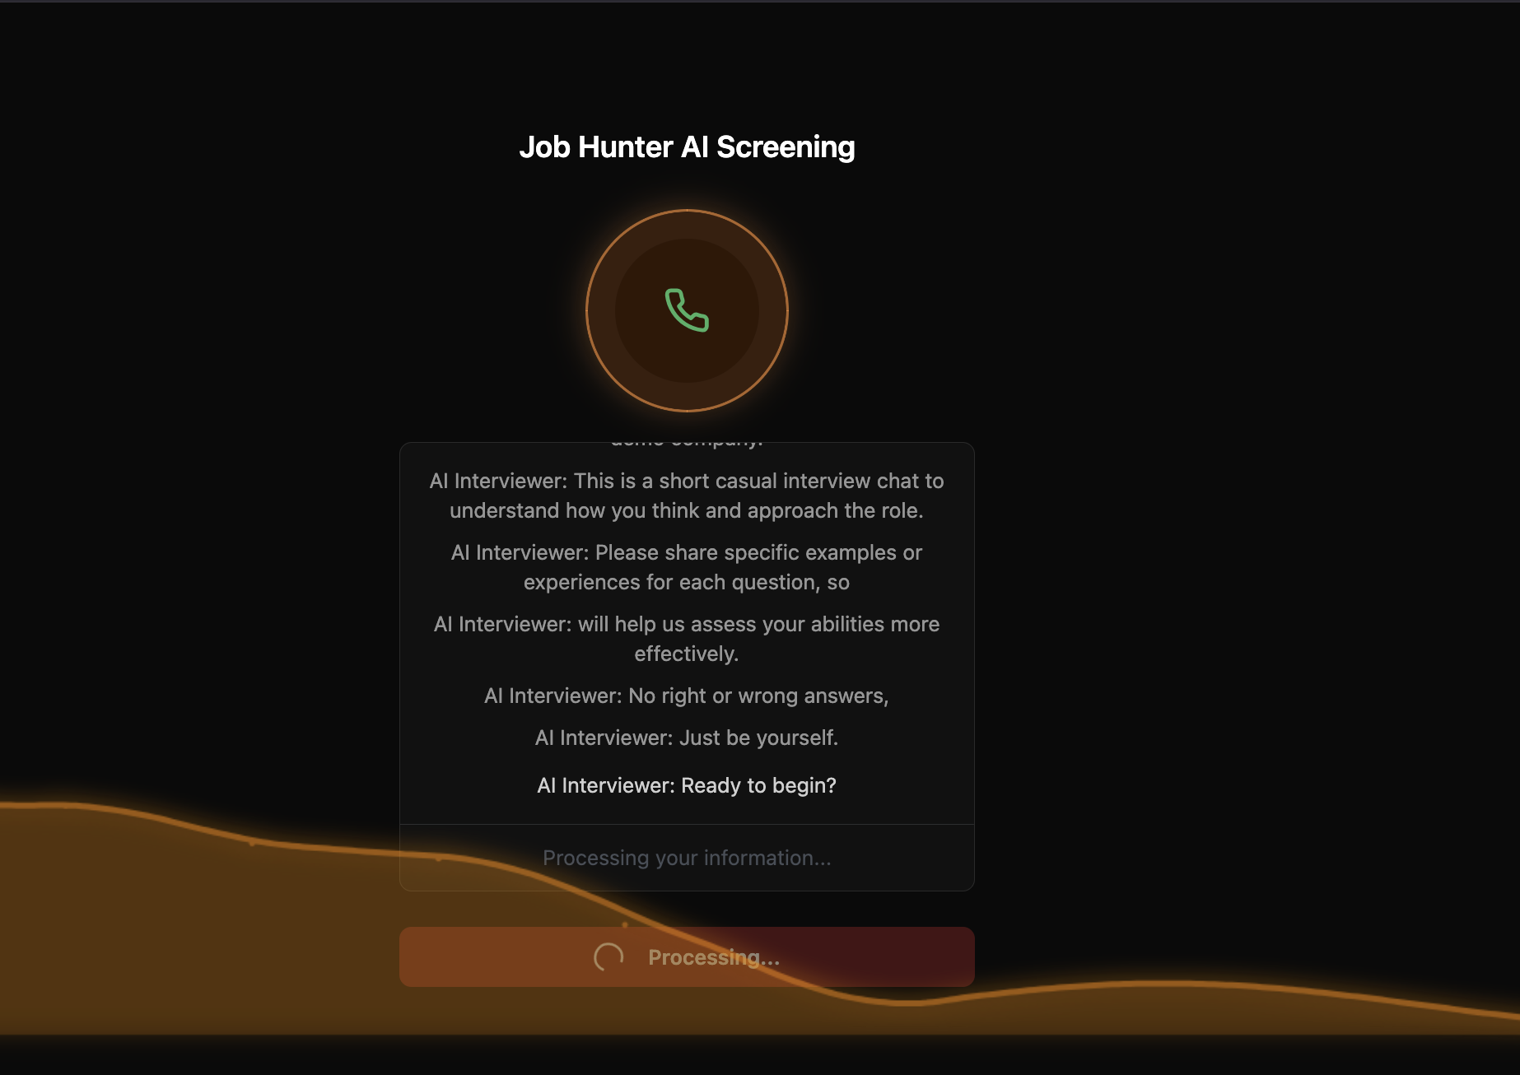1520x1075 pixels.
Task: Click the 'No right or wrong answers,' line
Action: [x=687, y=696]
